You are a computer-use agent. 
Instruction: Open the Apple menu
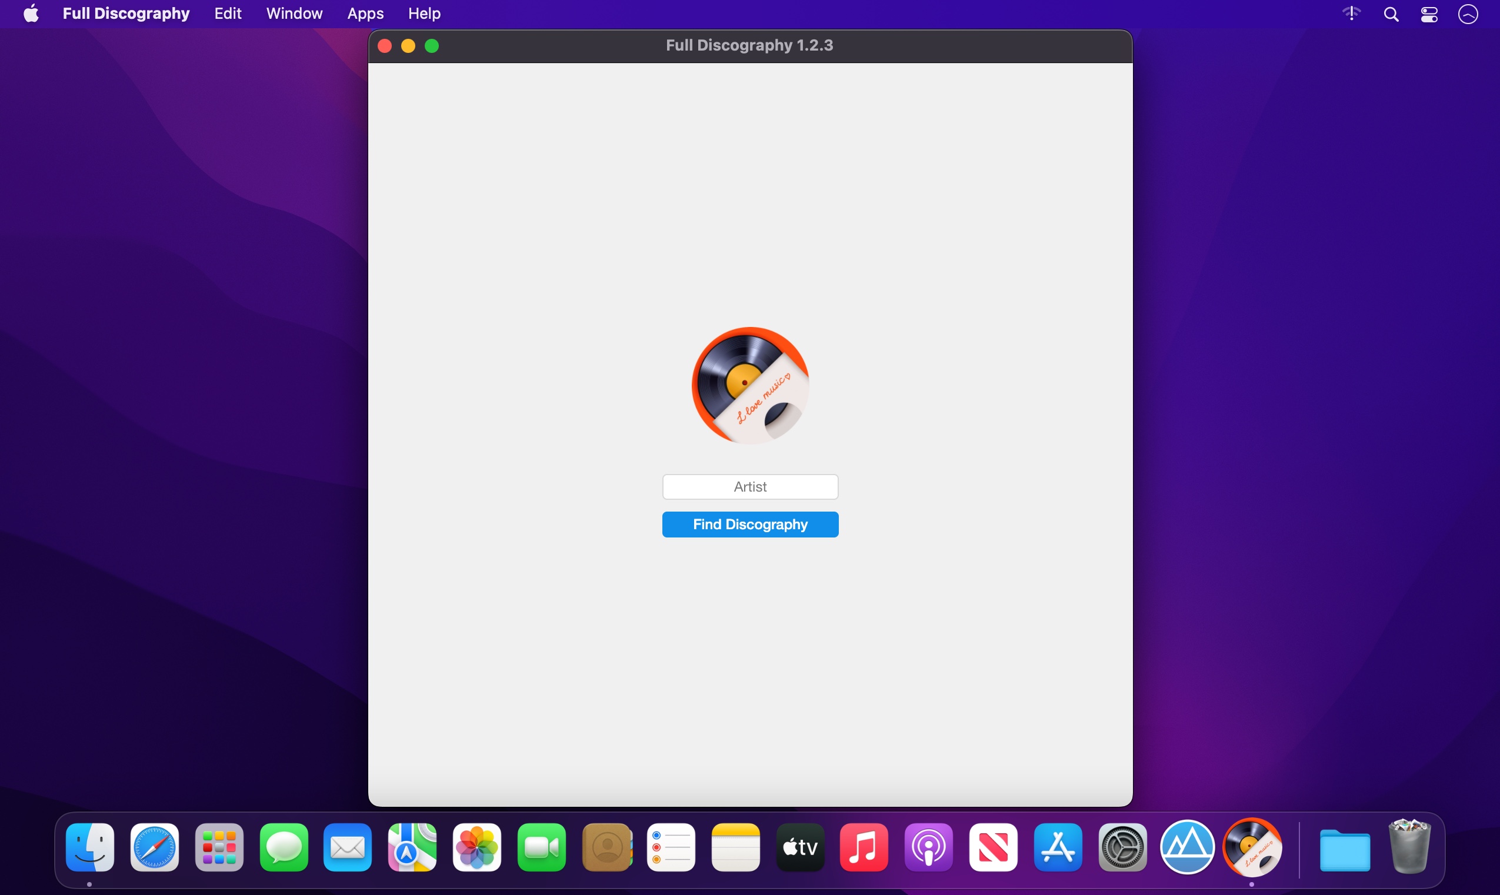point(31,14)
